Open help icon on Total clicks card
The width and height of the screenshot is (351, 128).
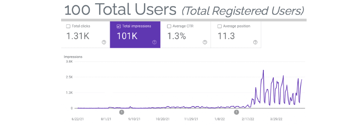104,42
